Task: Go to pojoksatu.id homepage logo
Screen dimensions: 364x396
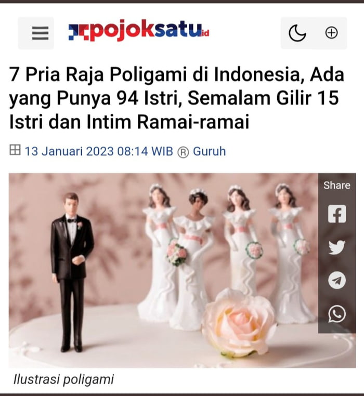Action: (139, 31)
